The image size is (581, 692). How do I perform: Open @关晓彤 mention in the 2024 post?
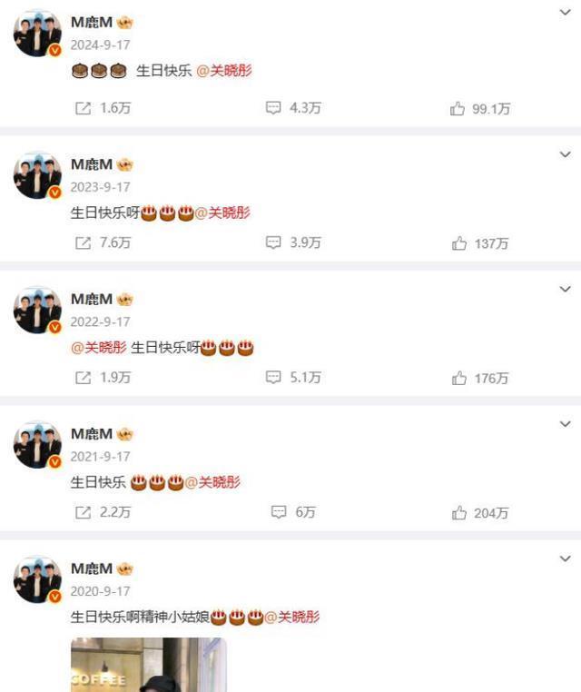224,71
